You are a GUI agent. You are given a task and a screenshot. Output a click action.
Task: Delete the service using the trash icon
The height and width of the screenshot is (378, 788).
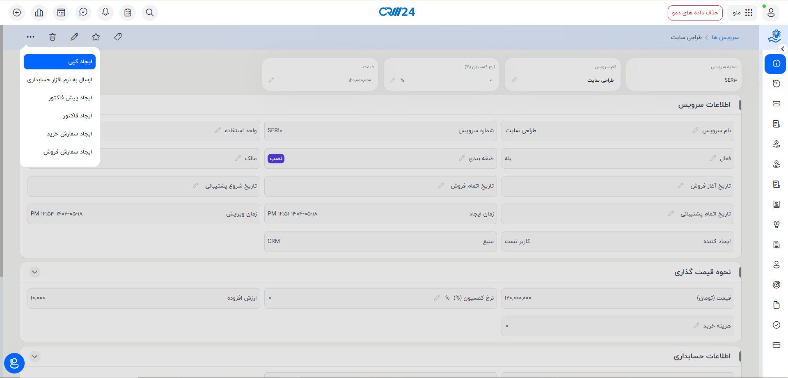(x=53, y=37)
